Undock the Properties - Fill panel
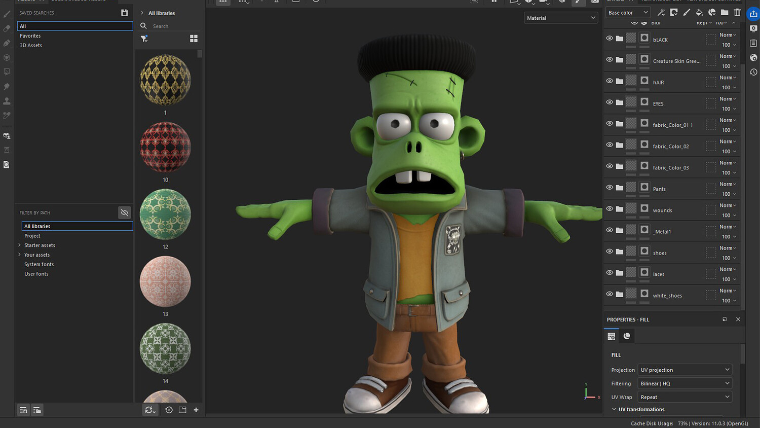The width and height of the screenshot is (760, 428). coord(725,319)
